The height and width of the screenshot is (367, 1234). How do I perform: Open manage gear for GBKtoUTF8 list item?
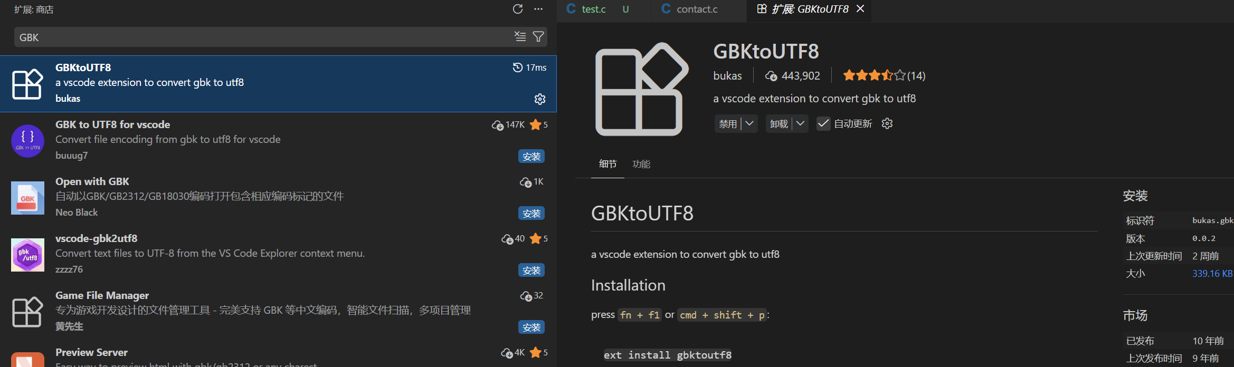540,99
